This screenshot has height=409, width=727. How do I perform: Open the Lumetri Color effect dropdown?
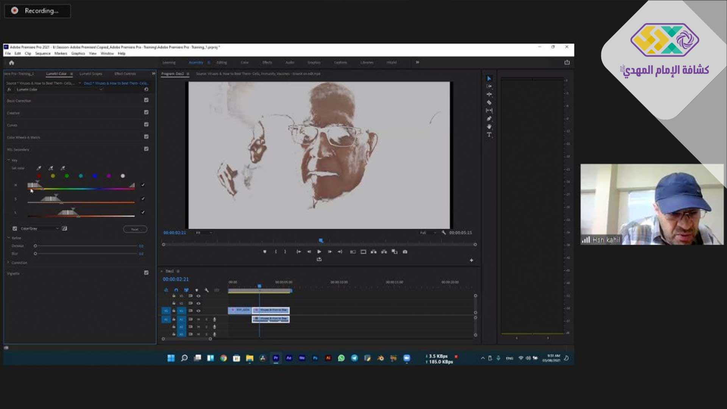pos(101,89)
